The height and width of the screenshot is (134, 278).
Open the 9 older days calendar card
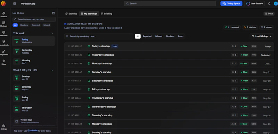click(x=34, y=121)
